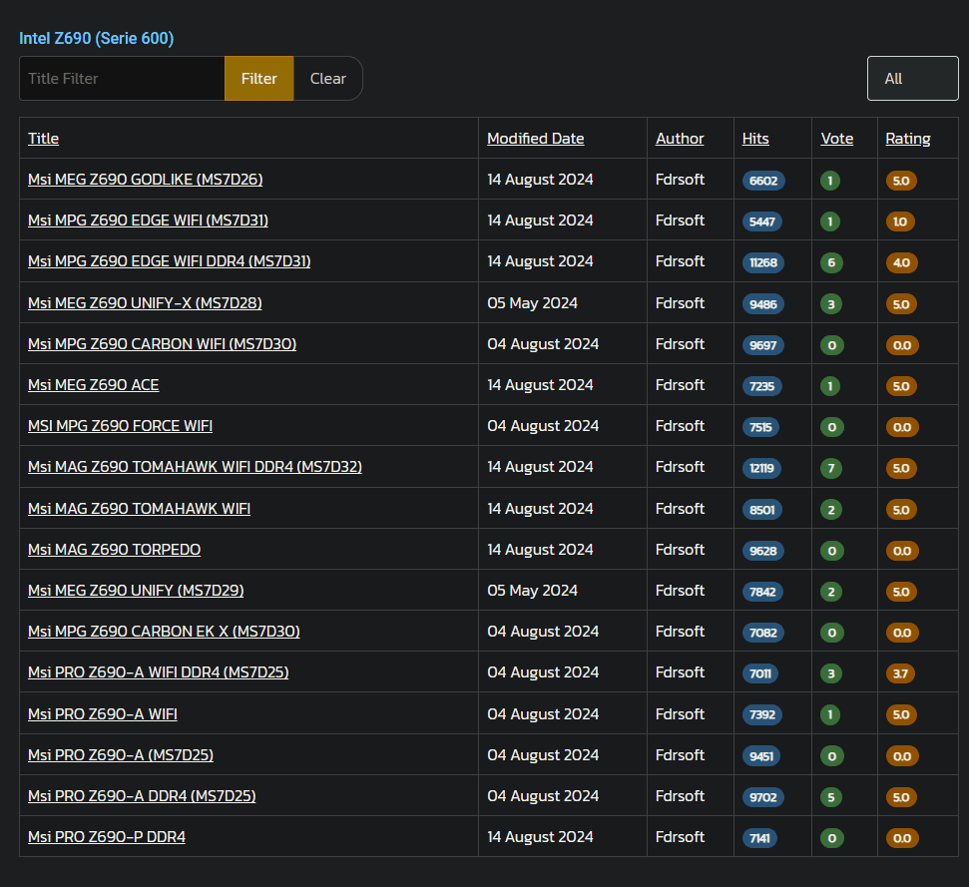Click the 12119 hits badge
The height and width of the screenshot is (887, 969).
pyautogui.click(x=762, y=468)
